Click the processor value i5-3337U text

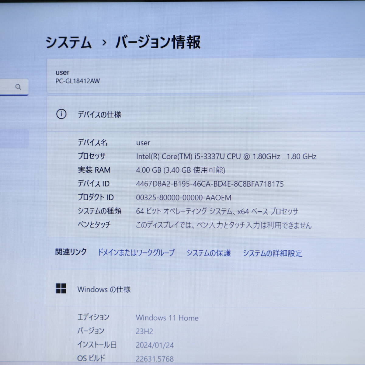(x=226, y=156)
